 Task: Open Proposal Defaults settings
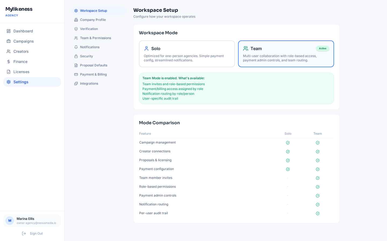[x=99, y=65]
